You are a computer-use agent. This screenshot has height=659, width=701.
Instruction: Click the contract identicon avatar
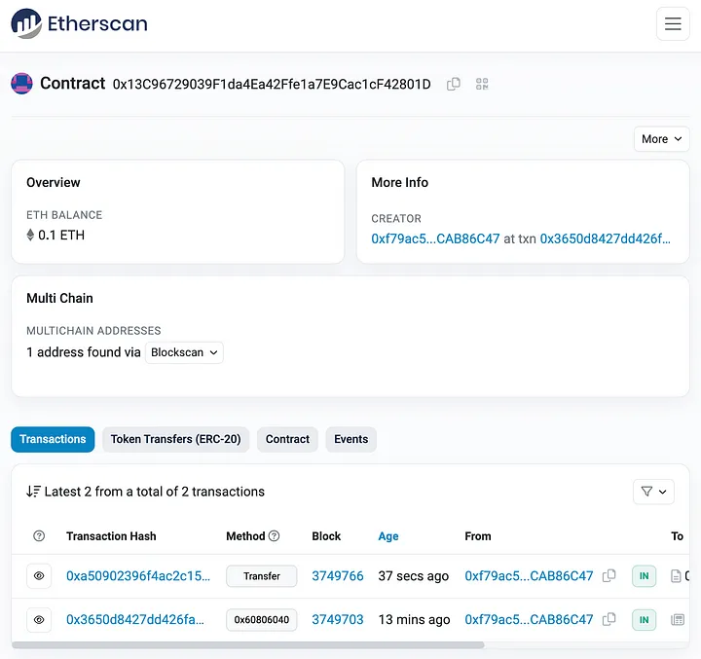[21, 84]
